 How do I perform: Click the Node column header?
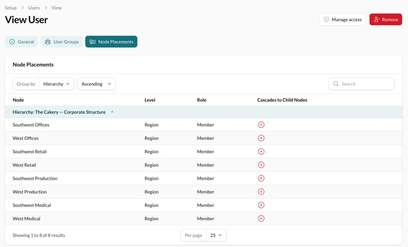pos(18,100)
